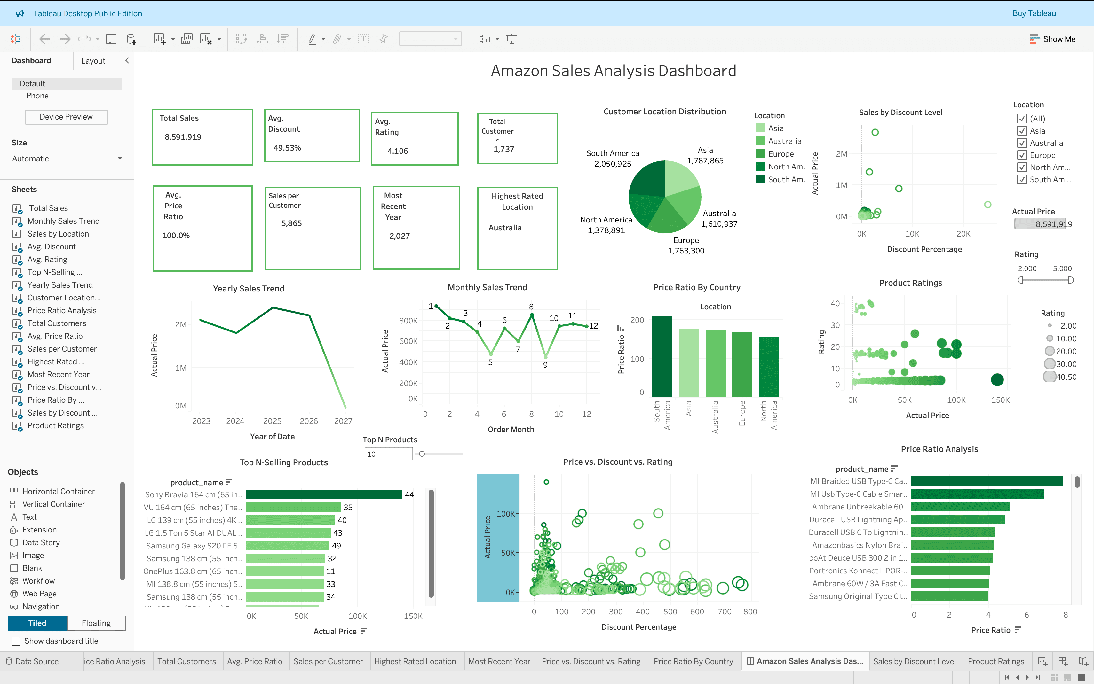
Task: Click the Buy Tableau link
Action: [x=1034, y=13]
